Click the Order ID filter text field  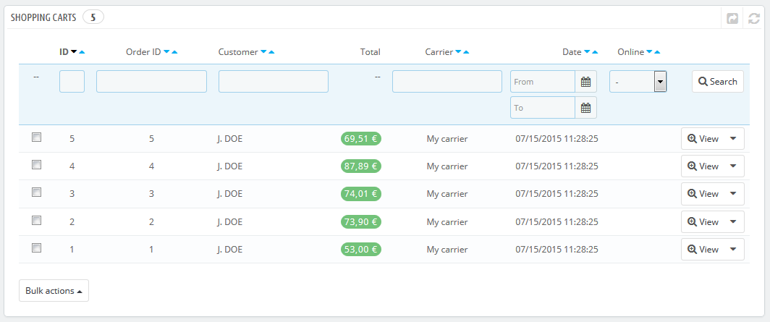coord(151,82)
